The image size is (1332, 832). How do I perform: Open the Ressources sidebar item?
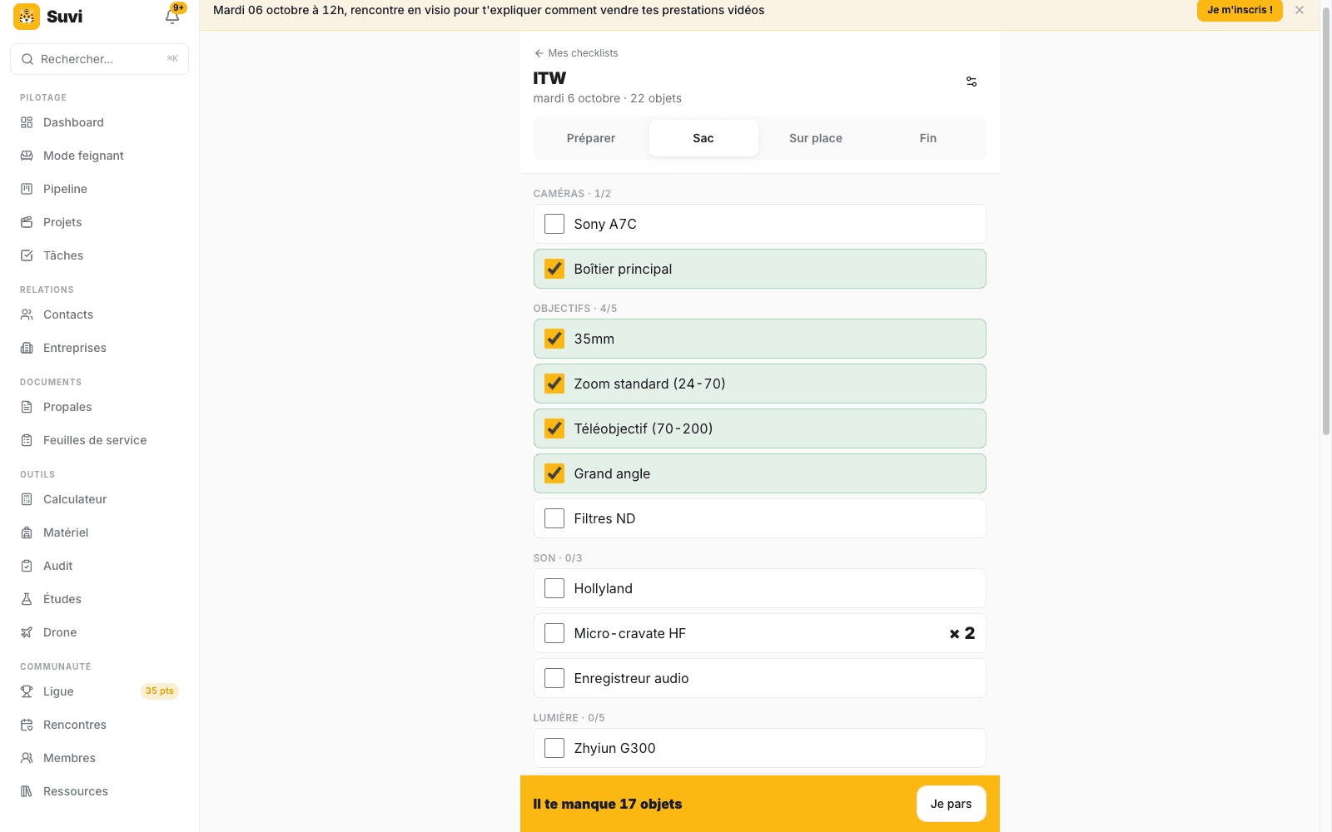pos(100,791)
